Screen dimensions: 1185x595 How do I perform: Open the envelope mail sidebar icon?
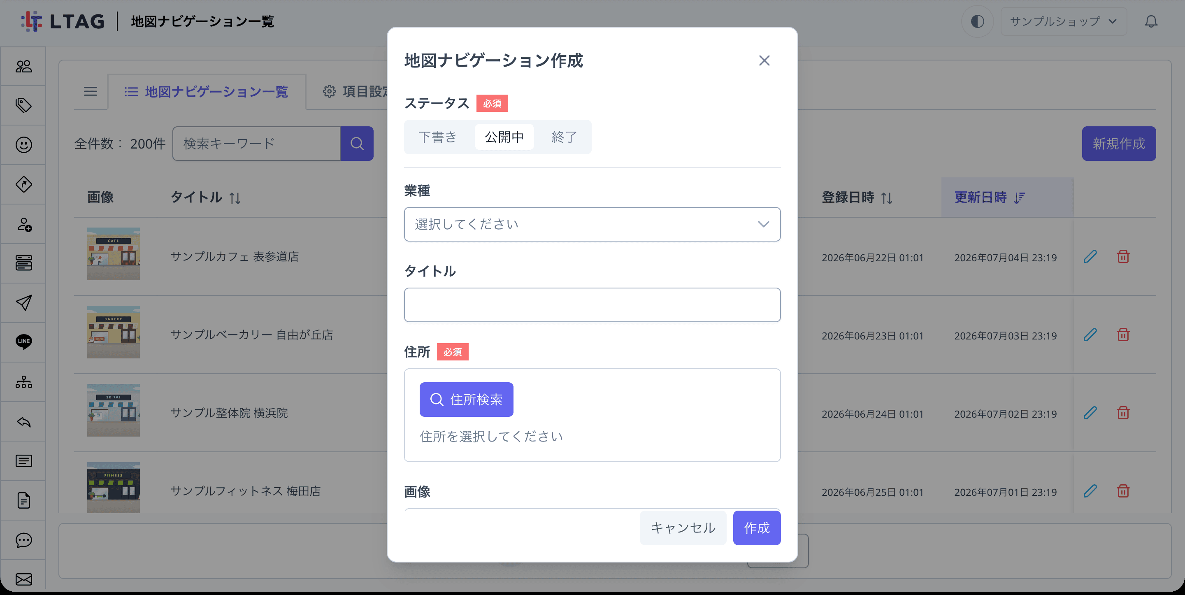pyautogui.click(x=23, y=579)
